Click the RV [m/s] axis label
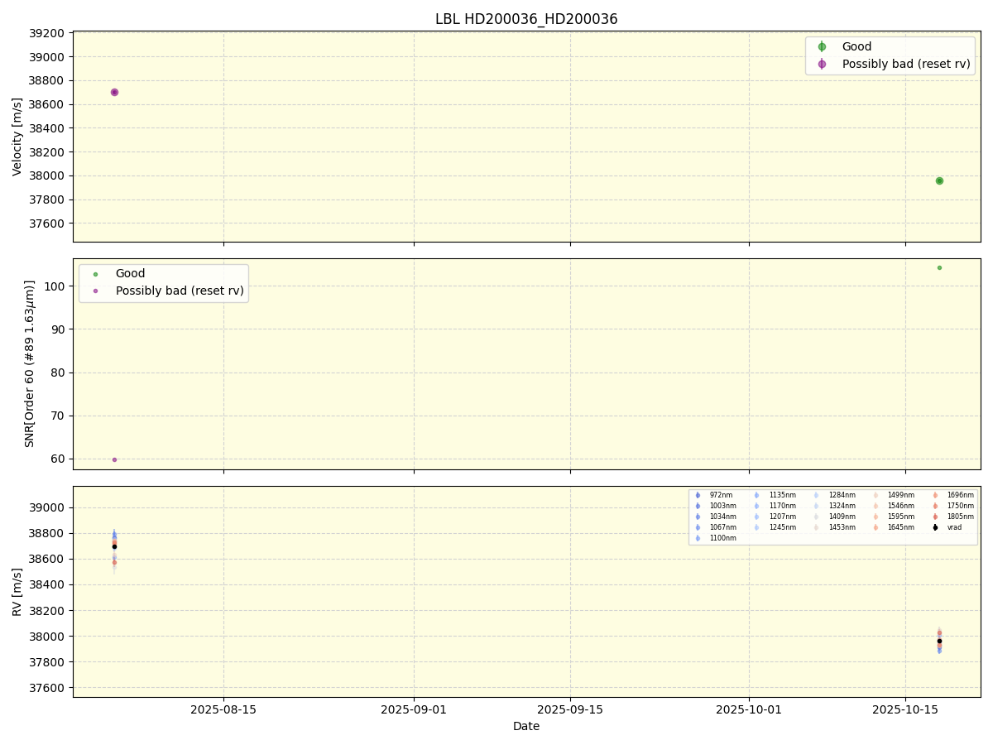Screen dimensions: 993x745 point(17,592)
